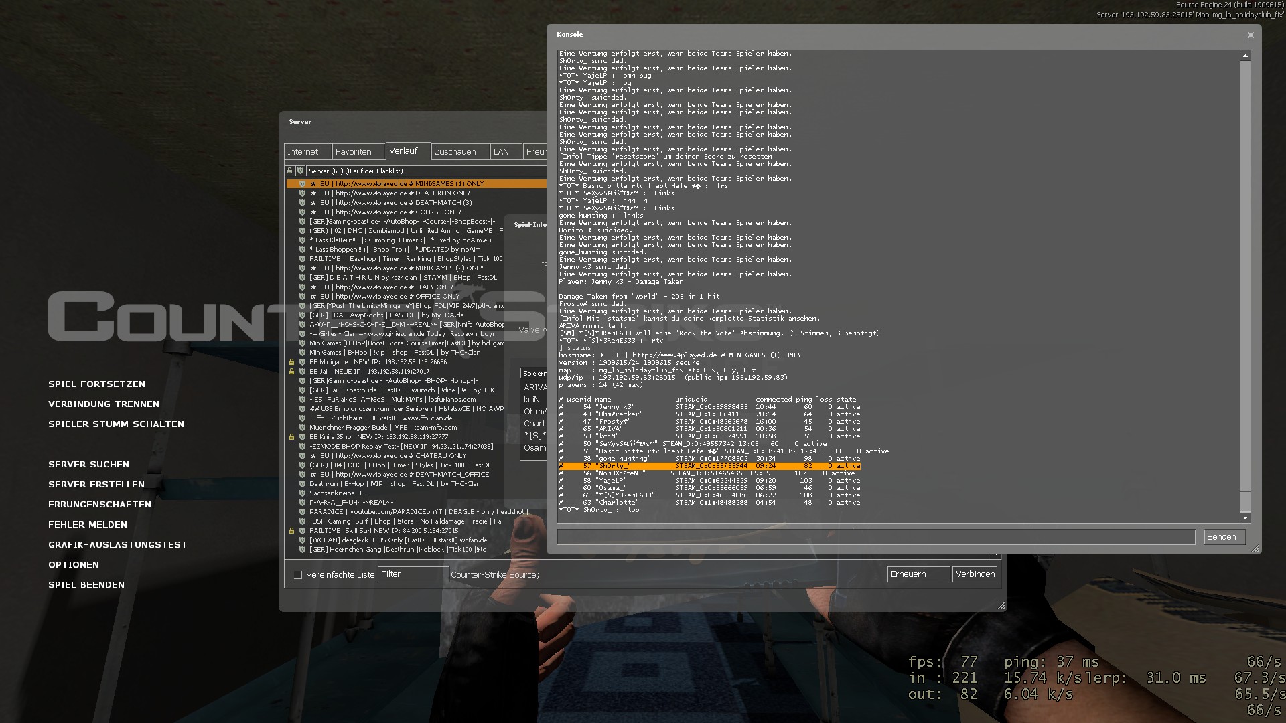Select server "BB Jail NEUE IP: 193.192.58.119:27017"
The height and width of the screenshot is (723, 1286).
(417, 371)
